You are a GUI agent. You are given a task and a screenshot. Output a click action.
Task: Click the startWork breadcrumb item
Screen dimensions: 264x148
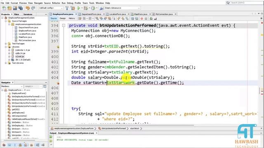pos(134,128)
